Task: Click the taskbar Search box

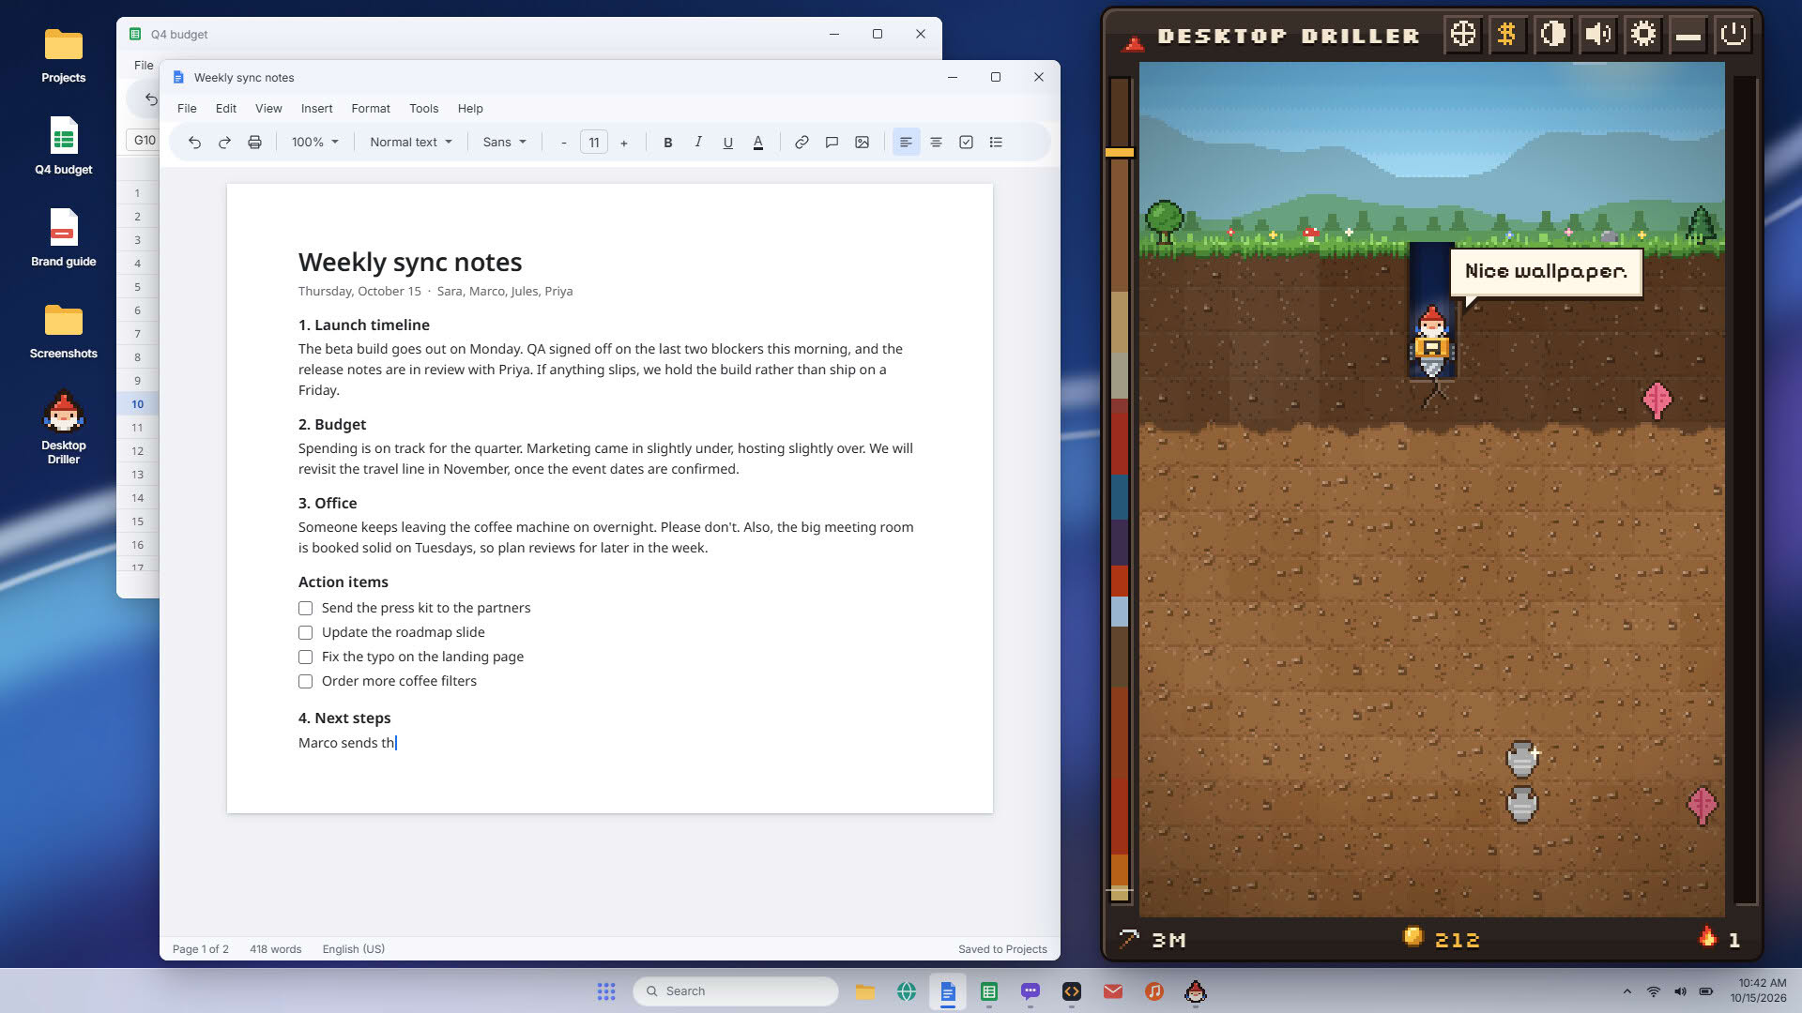Action: [735, 991]
